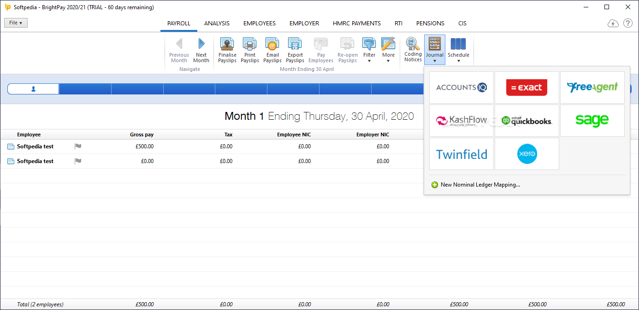Switch to the ANALYSIS tab

(217, 23)
